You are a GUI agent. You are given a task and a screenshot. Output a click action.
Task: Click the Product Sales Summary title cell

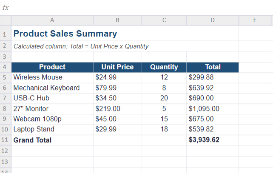click(125, 33)
